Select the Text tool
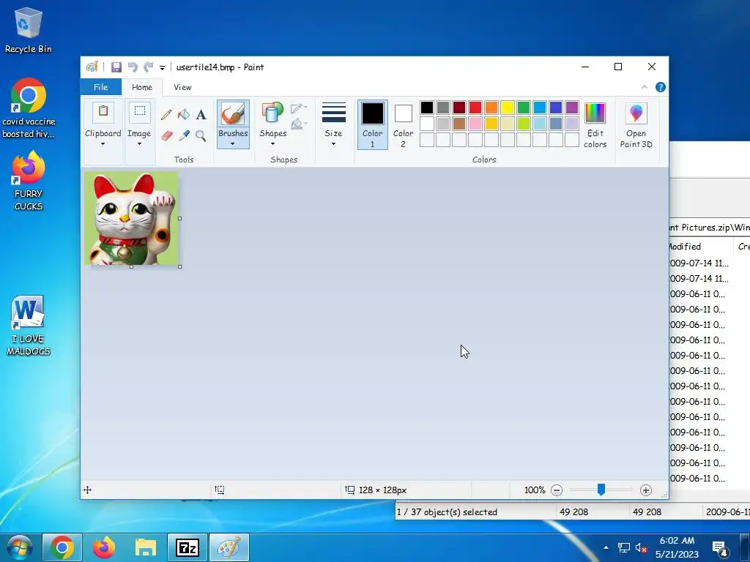 201,114
